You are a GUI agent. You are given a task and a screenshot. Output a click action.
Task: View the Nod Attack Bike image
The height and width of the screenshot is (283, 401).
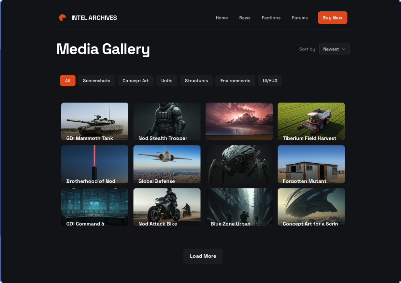(167, 207)
